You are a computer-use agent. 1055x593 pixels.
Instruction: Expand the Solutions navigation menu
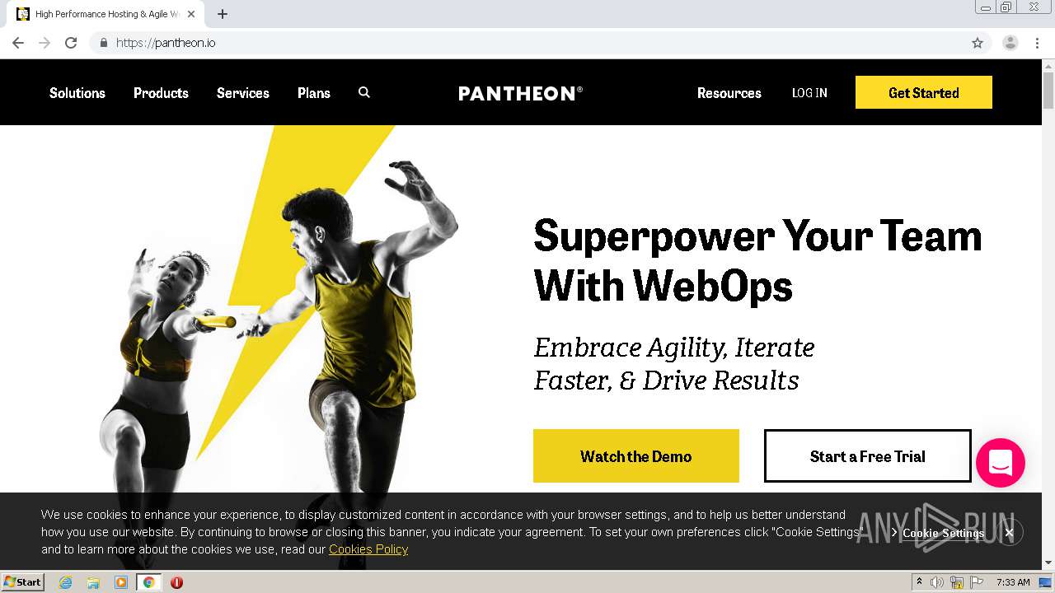[77, 93]
